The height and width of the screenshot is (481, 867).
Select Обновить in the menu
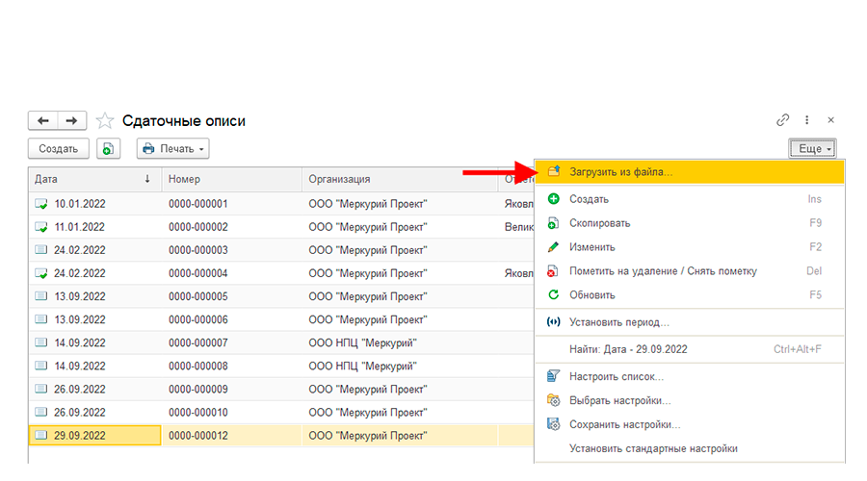click(689, 295)
